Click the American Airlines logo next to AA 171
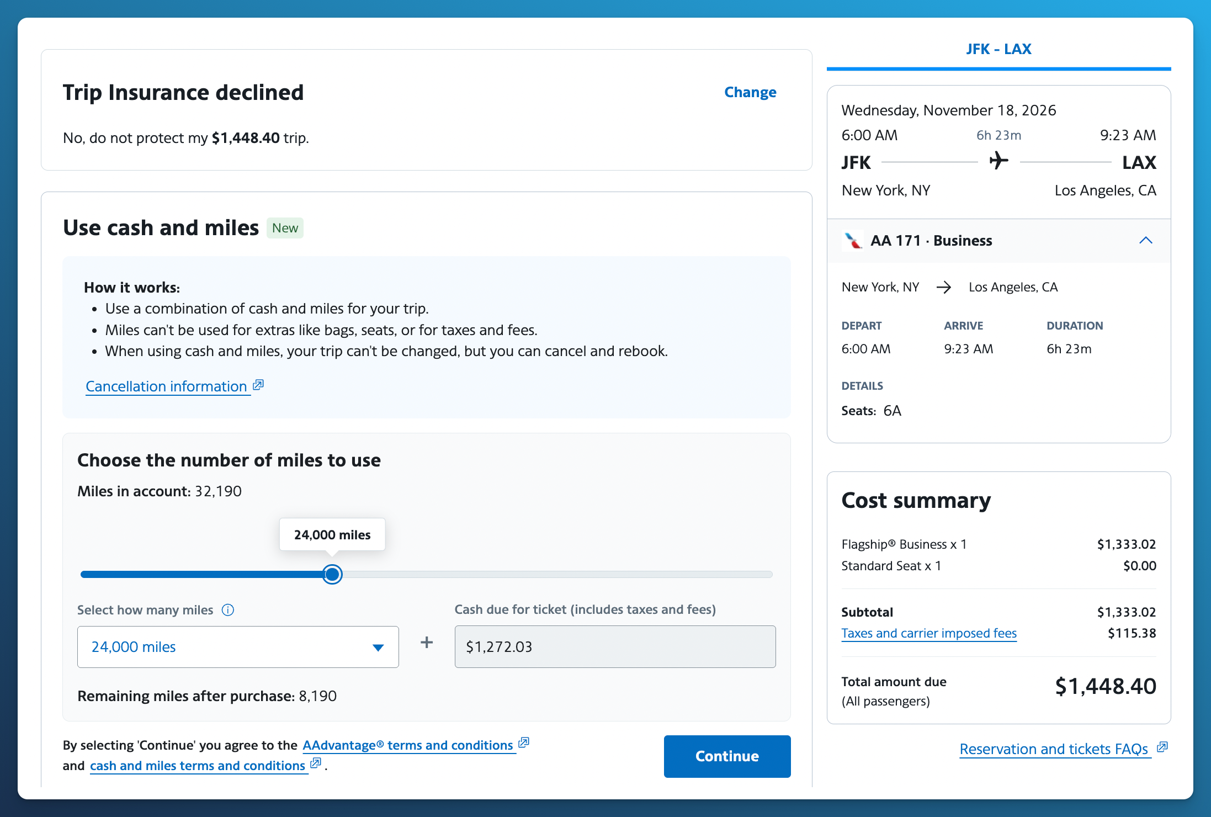 point(853,241)
